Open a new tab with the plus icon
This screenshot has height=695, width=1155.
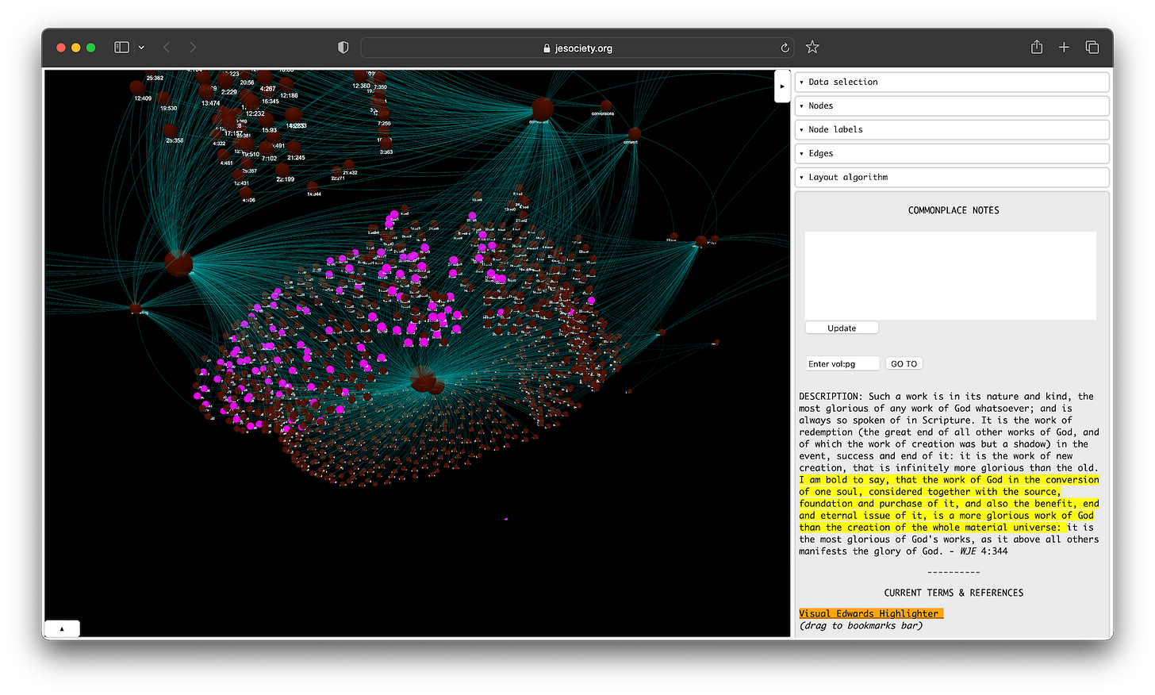[x=1064, y=48]
